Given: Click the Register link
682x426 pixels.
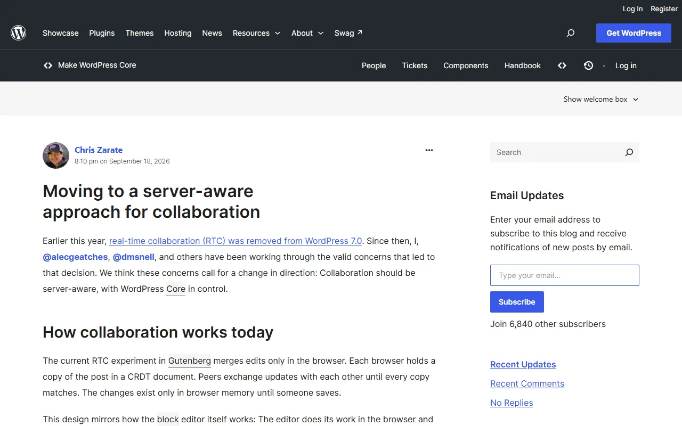Looking at the screenshot, I should point(664,9).
